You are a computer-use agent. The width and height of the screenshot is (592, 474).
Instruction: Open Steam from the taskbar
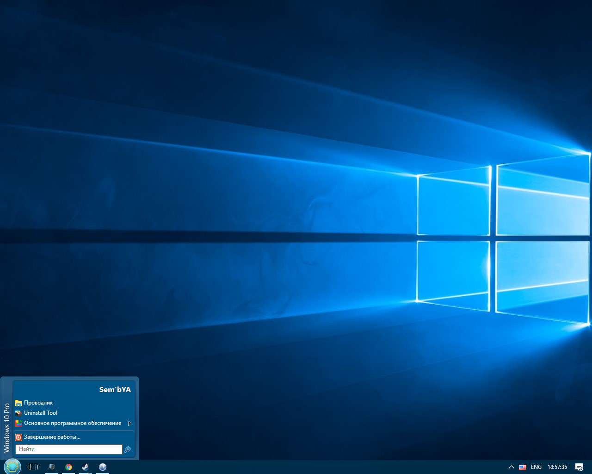pyautogui.click(x=86, y=467)
